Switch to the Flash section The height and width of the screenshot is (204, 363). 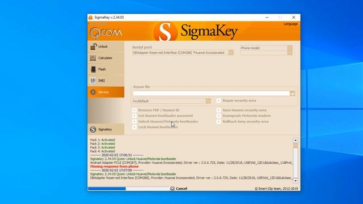(106, 69)
